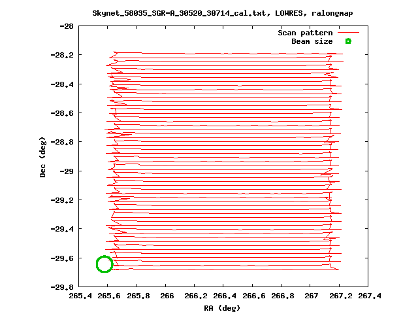418x314 pixels.
Task: Click the 265.8 RA tick label
Action: [x=138, y=296]
